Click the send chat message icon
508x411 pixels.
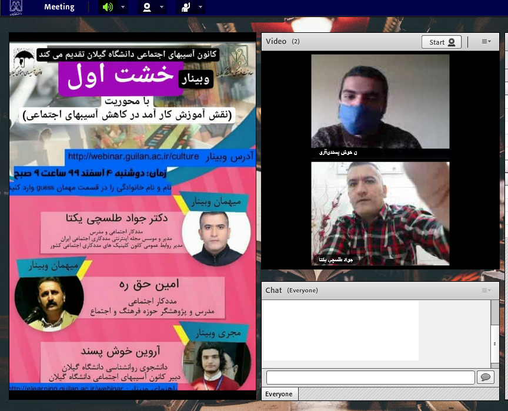[486, 377]
